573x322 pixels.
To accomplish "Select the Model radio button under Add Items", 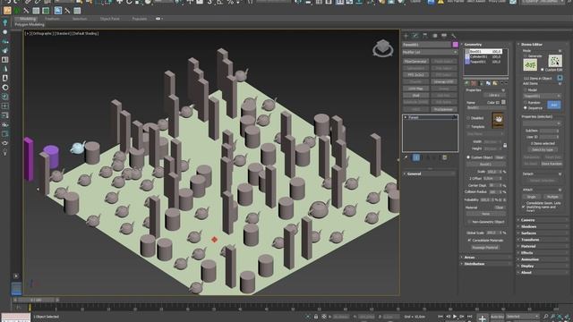I will click(526, 89).
